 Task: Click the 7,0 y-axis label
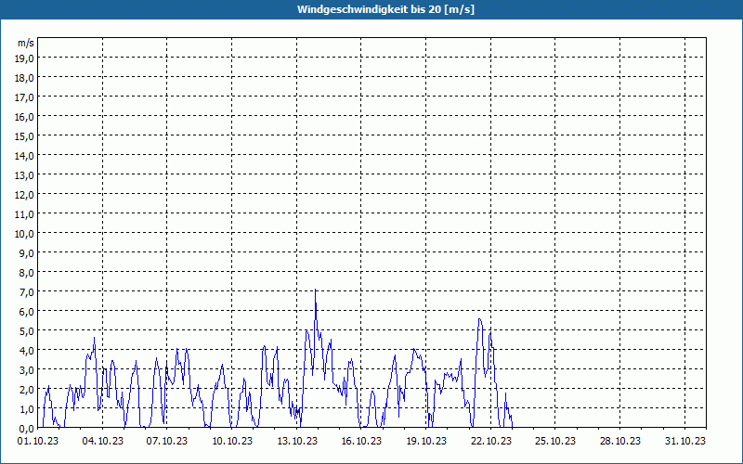click(x=26, y=292)
